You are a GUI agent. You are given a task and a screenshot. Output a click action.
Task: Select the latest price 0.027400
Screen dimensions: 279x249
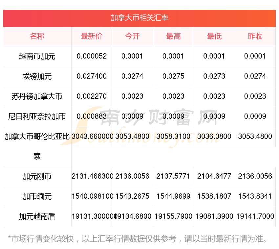pyautogui.click(x=92, y=76)
